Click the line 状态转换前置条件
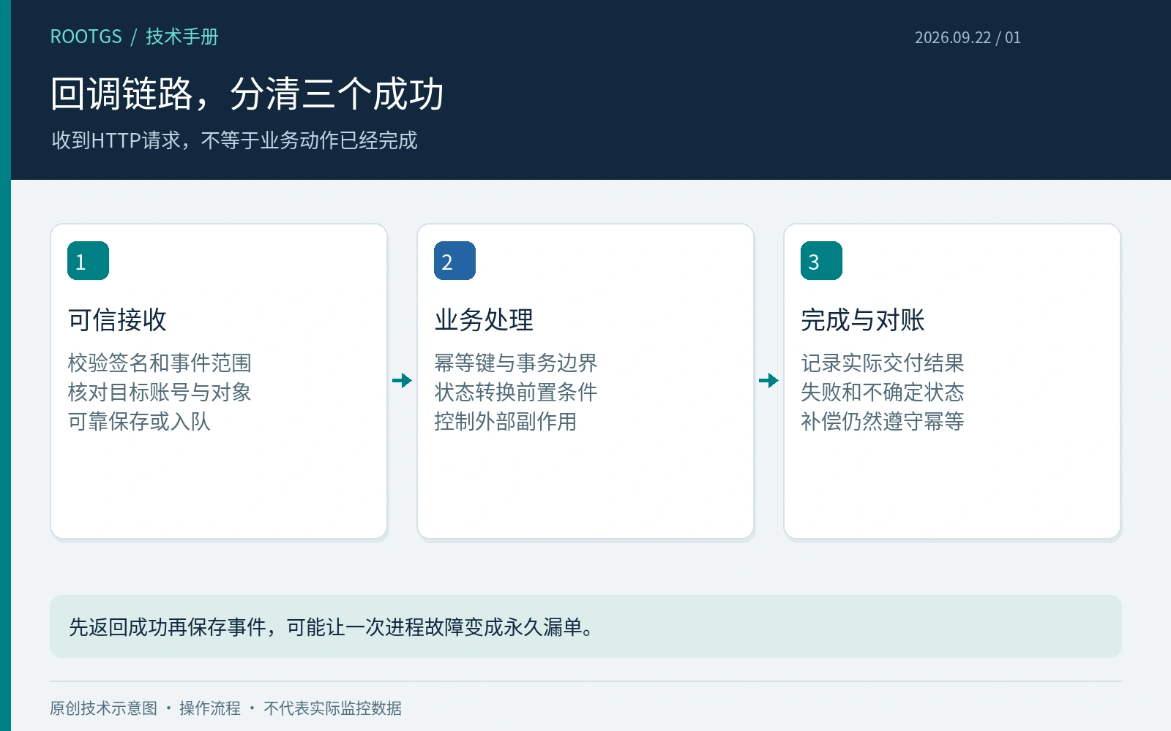 516,392
